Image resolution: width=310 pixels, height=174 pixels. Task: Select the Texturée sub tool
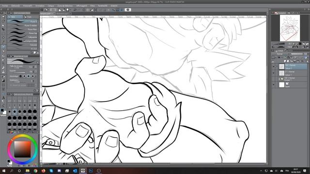point(22,45)
